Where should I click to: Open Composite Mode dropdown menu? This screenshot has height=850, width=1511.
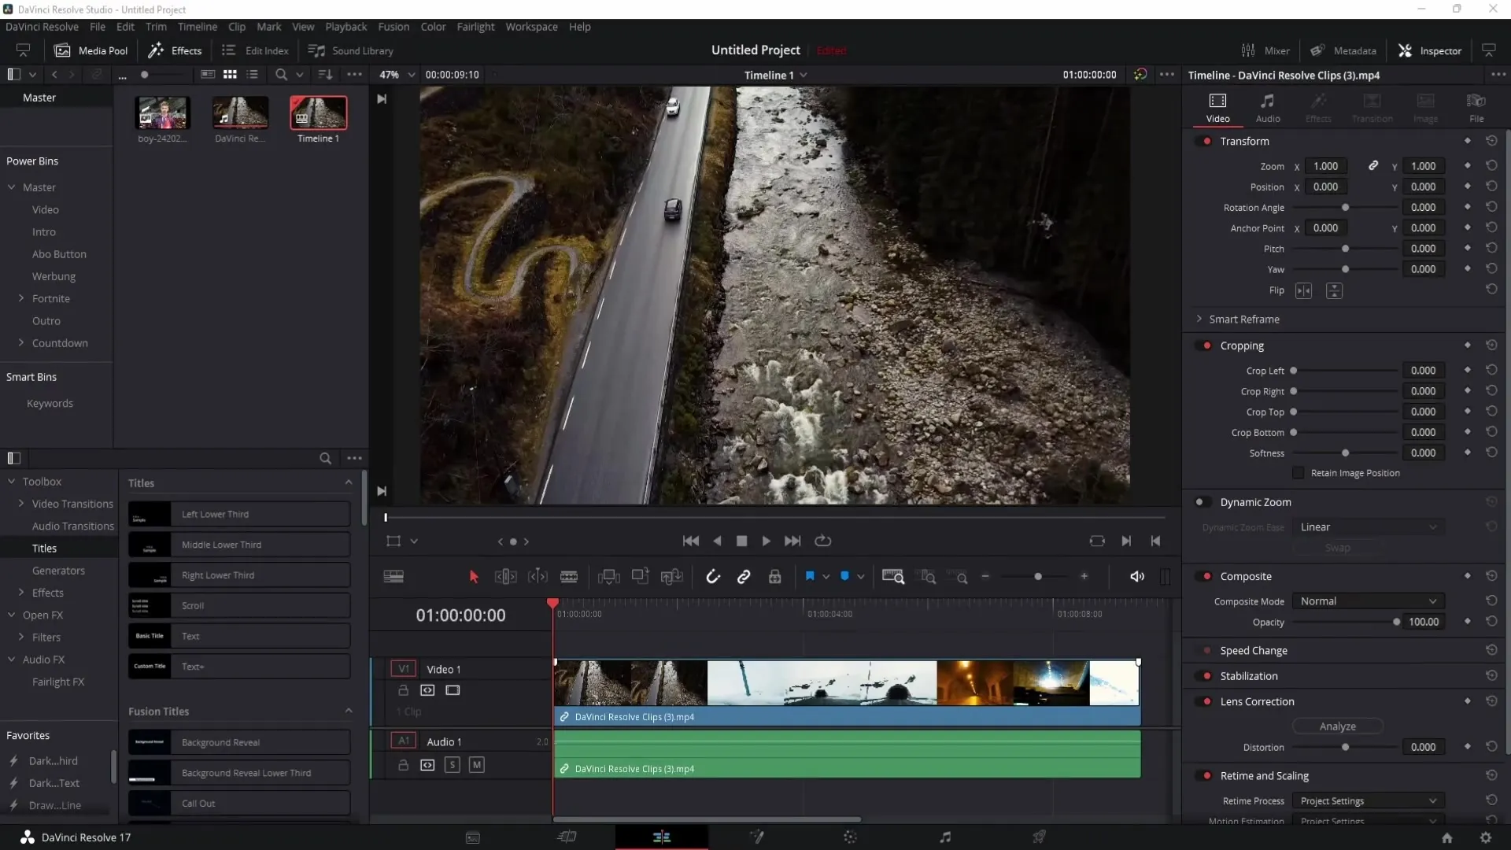(1367, 601)
